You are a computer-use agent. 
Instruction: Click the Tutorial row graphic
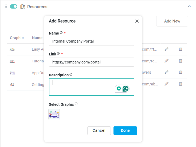point(12,61)
